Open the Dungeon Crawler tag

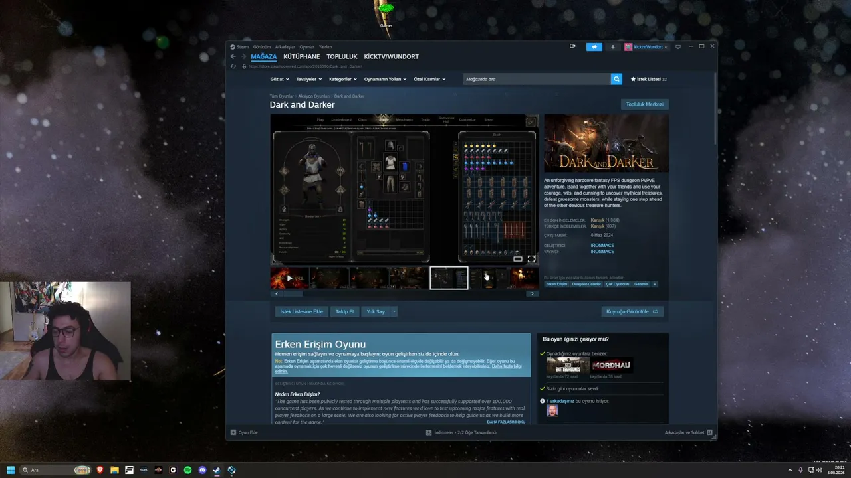[x=586, y=284]
